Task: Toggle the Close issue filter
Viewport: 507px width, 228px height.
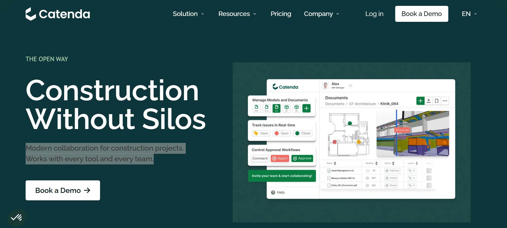Action: pyautogui.click(x=303, y=133)
